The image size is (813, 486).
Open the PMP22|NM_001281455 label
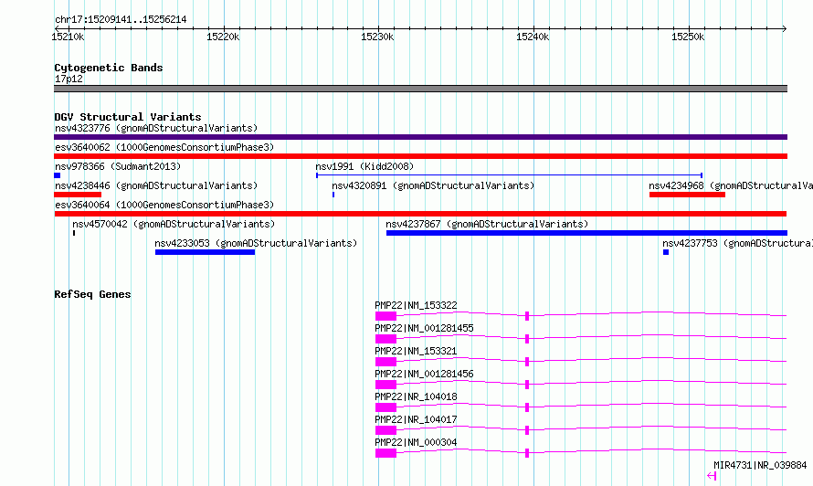pyautogui.click(x=424, y=328)
